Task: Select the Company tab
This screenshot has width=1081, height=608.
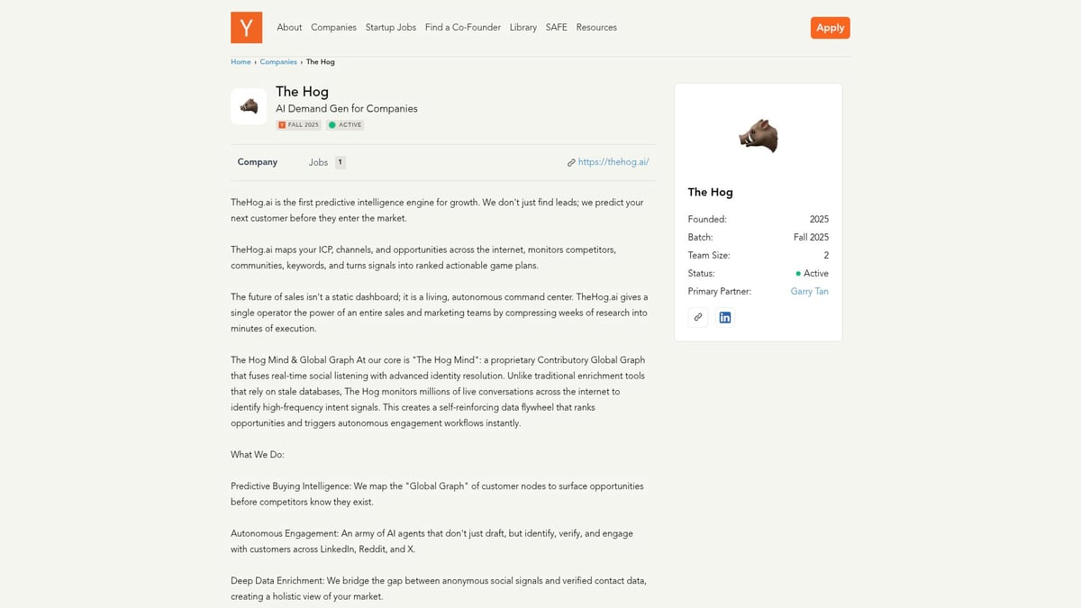Action: pos(258,162)
